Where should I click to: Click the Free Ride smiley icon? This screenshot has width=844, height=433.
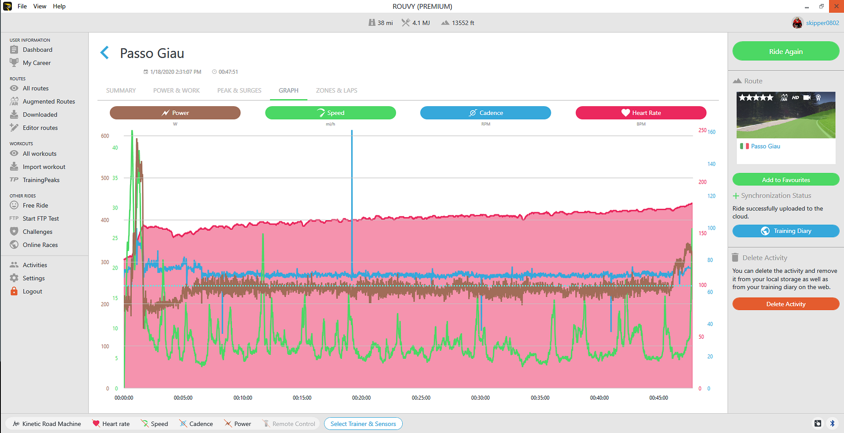tap(14, 205)
